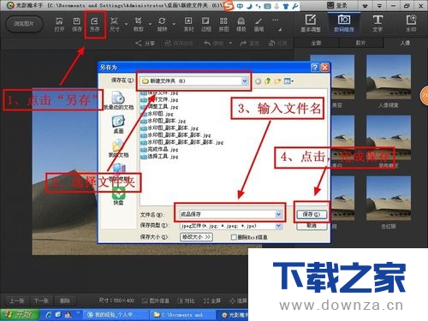
Task: Expand the 保存类型 dropdown arrow
Action: coord(278,226)
